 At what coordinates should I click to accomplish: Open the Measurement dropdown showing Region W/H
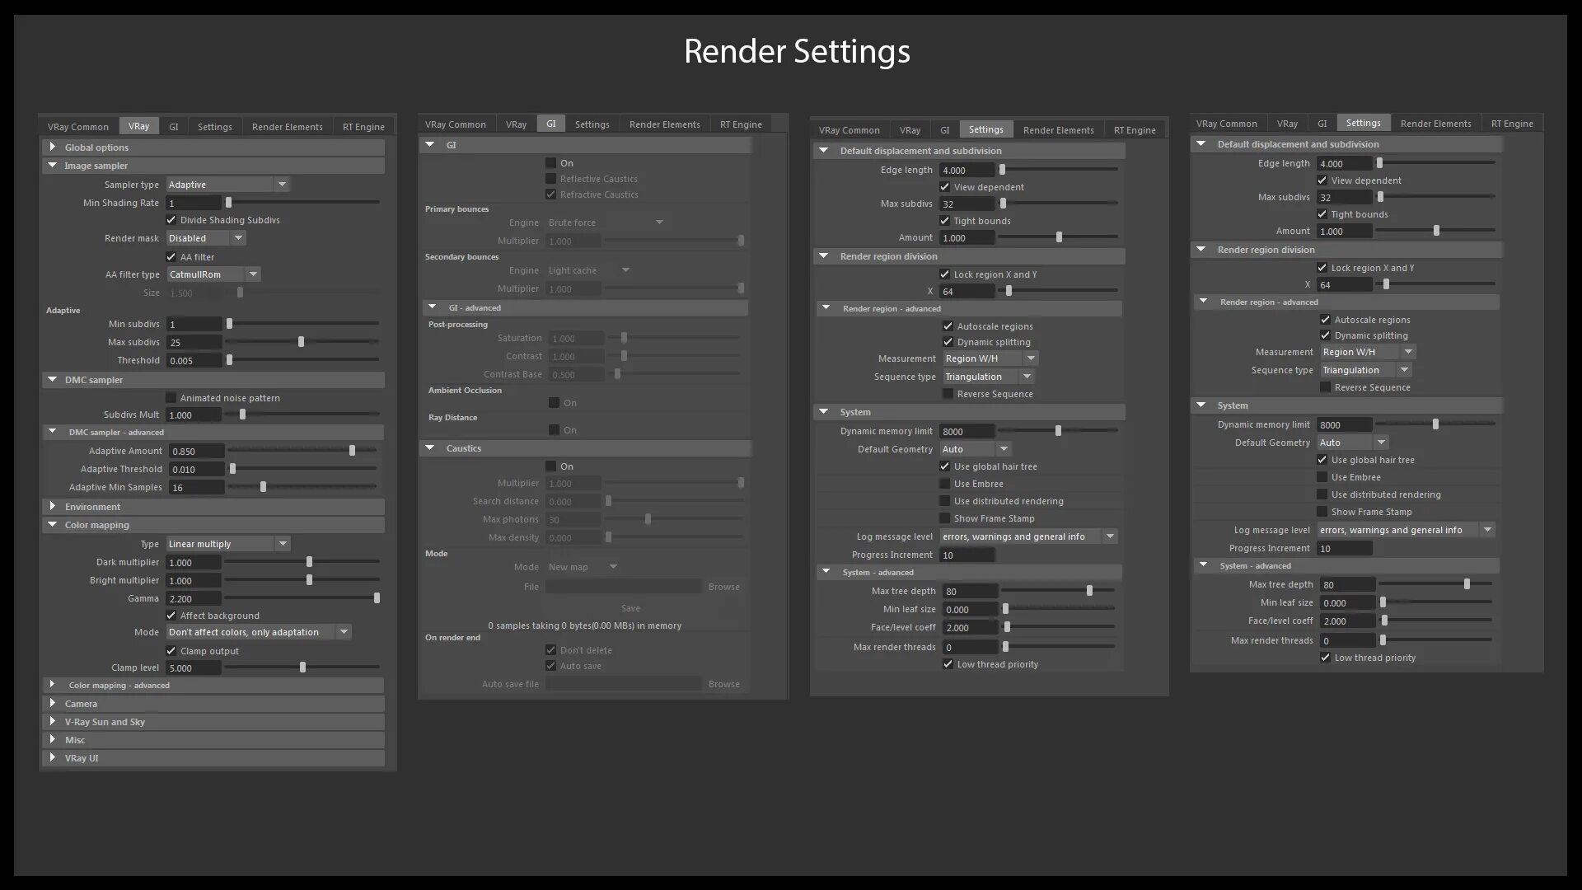(1032, 358)
